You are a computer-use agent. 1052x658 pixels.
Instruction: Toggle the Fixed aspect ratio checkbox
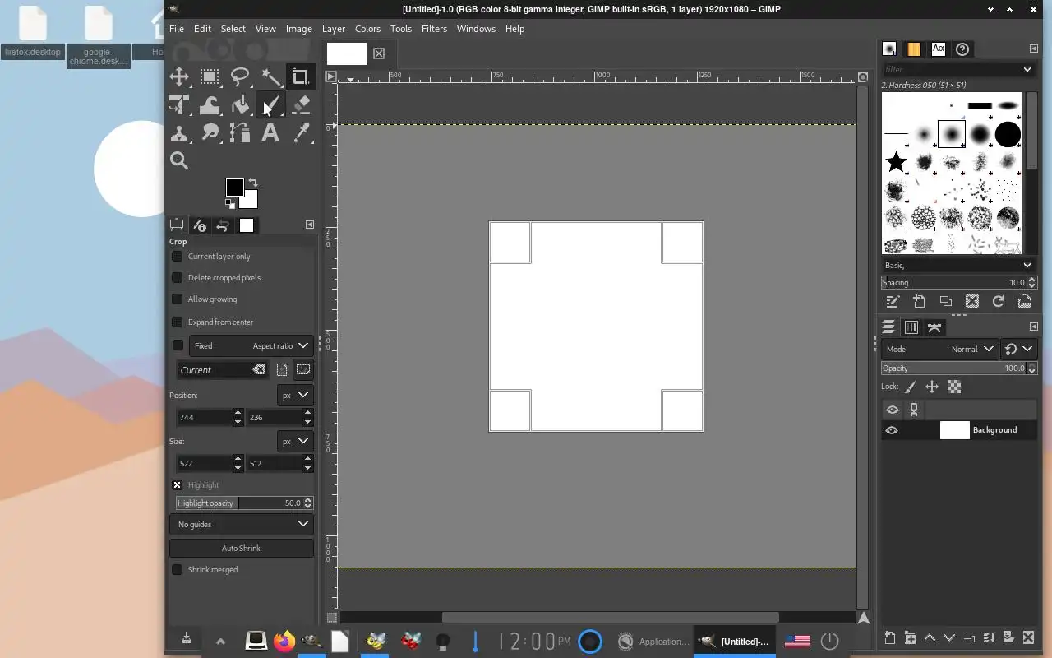tap(178, 345)
